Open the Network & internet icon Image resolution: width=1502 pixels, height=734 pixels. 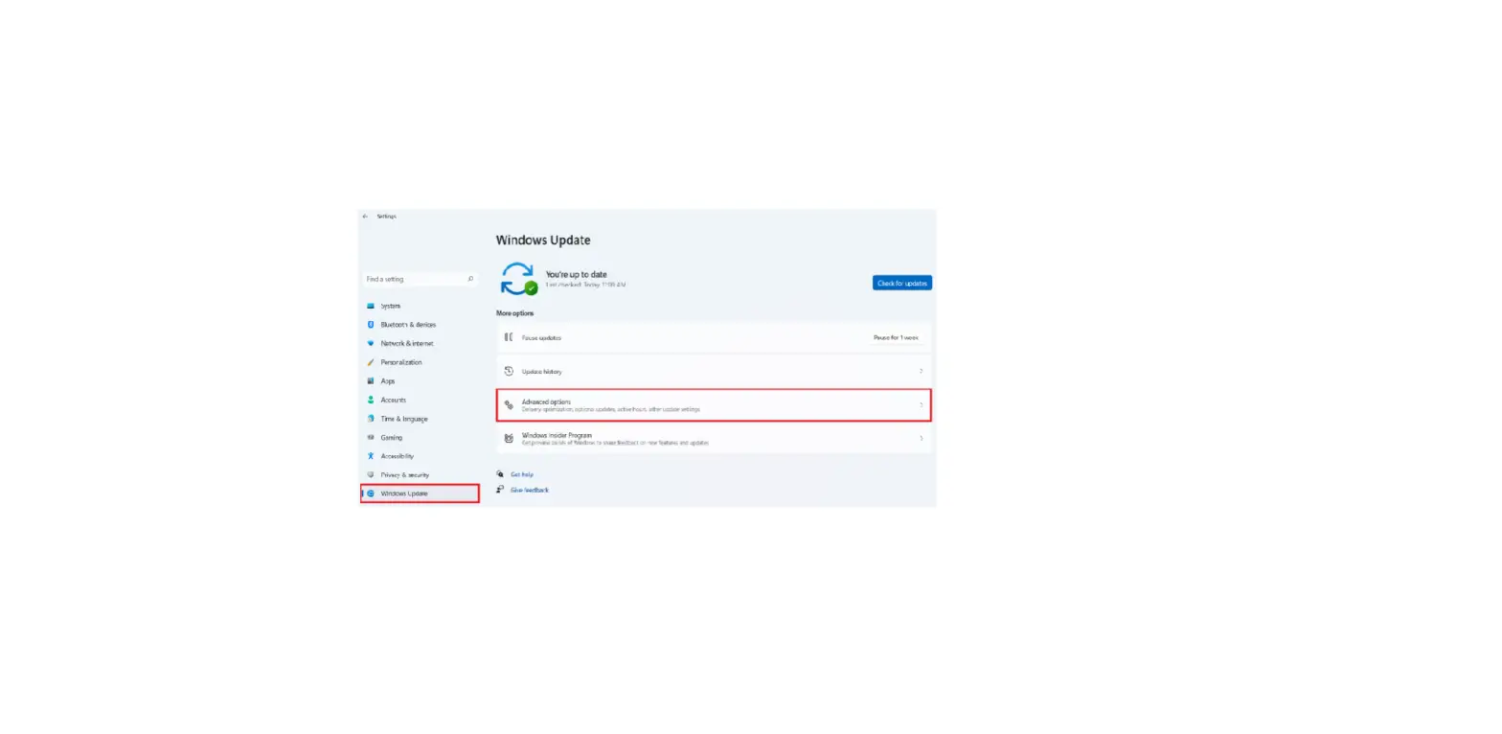pyautogui.click(x=371, y=343)
